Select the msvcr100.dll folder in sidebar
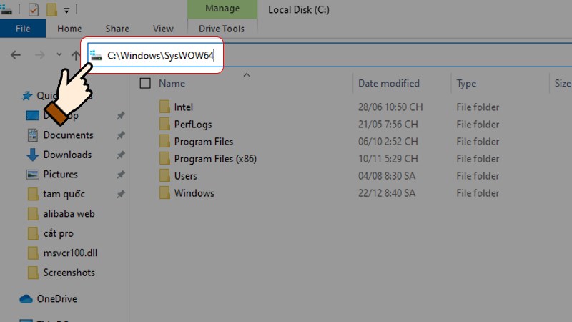The width and height of the screenshot is (572, 322). (69, 253)
